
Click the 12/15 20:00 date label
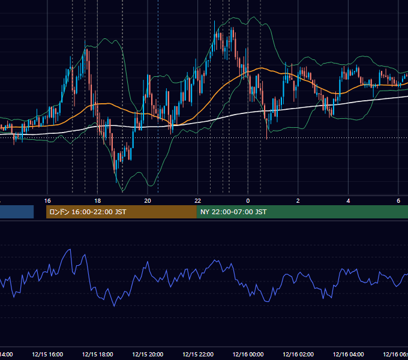point(148,354)
